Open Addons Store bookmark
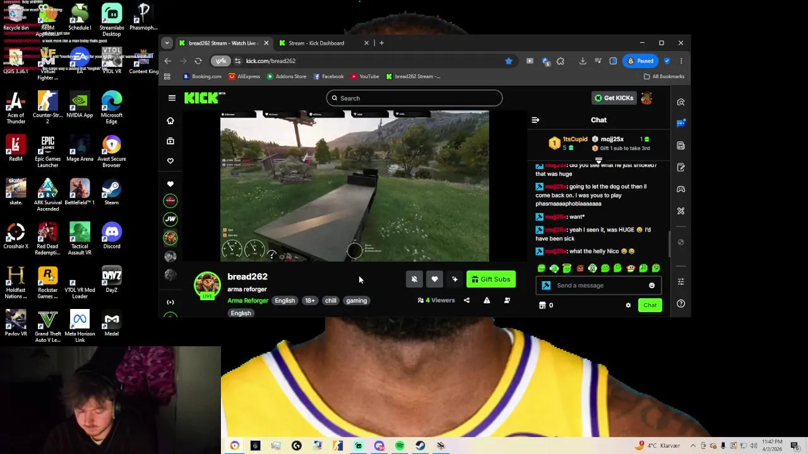Screen dimensions: 808x454 [287, 76]
